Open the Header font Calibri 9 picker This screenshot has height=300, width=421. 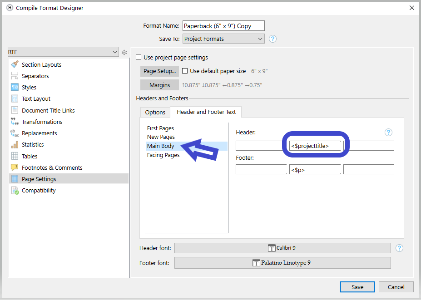point(282,248)
